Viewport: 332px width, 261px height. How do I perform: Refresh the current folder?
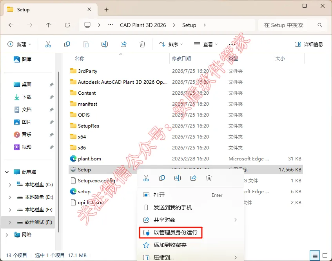(x=67, y=25)
